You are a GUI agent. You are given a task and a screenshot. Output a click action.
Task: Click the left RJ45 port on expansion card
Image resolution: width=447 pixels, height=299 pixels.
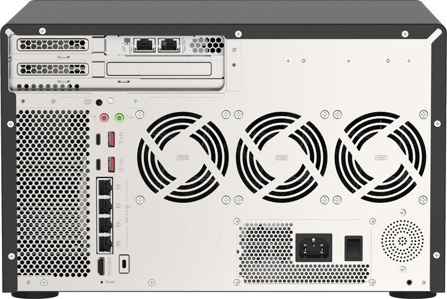coord(144,45)
